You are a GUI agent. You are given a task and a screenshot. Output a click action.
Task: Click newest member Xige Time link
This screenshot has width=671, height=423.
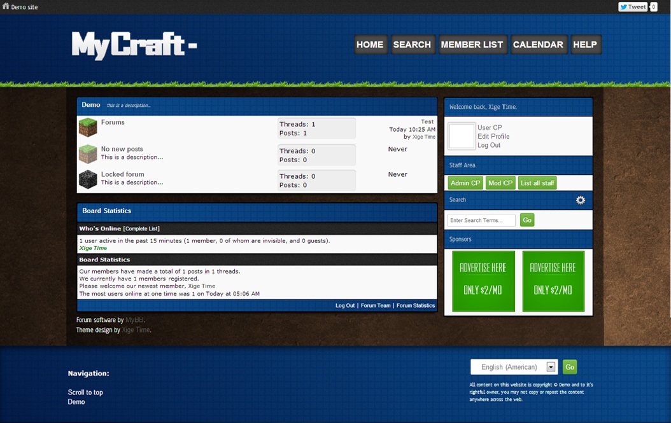click(202, 286)
